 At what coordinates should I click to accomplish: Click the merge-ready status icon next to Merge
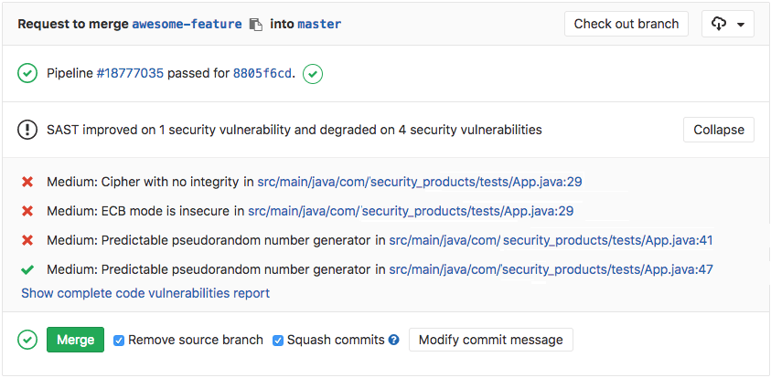pos(27,340)
